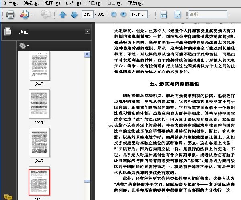The image size is (241, 200).
Task: Collapse the 页面 panel with arrow button
Action: click(x=87, y=31)
